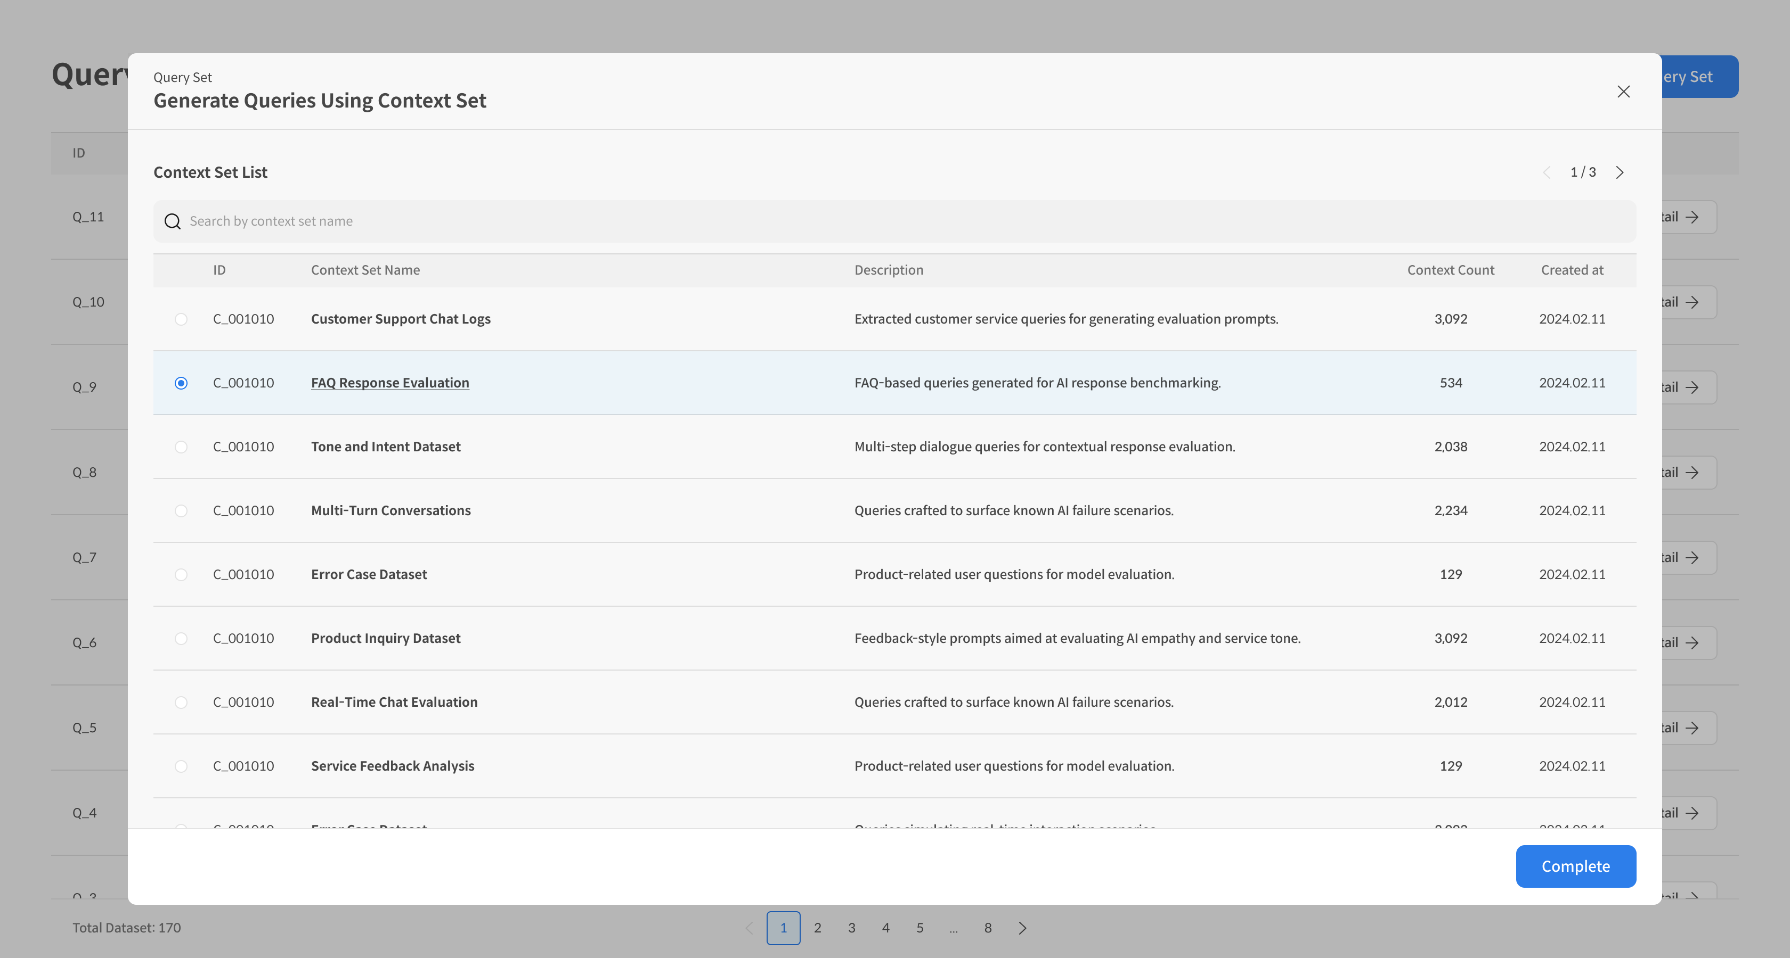Click arrow icon in Q_5 row
The height and width of the screenshot is (958, 1790).
[x=1692, y=728]
